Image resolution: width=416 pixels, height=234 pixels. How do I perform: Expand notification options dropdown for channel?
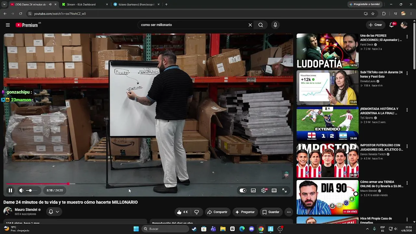(54, 212)
